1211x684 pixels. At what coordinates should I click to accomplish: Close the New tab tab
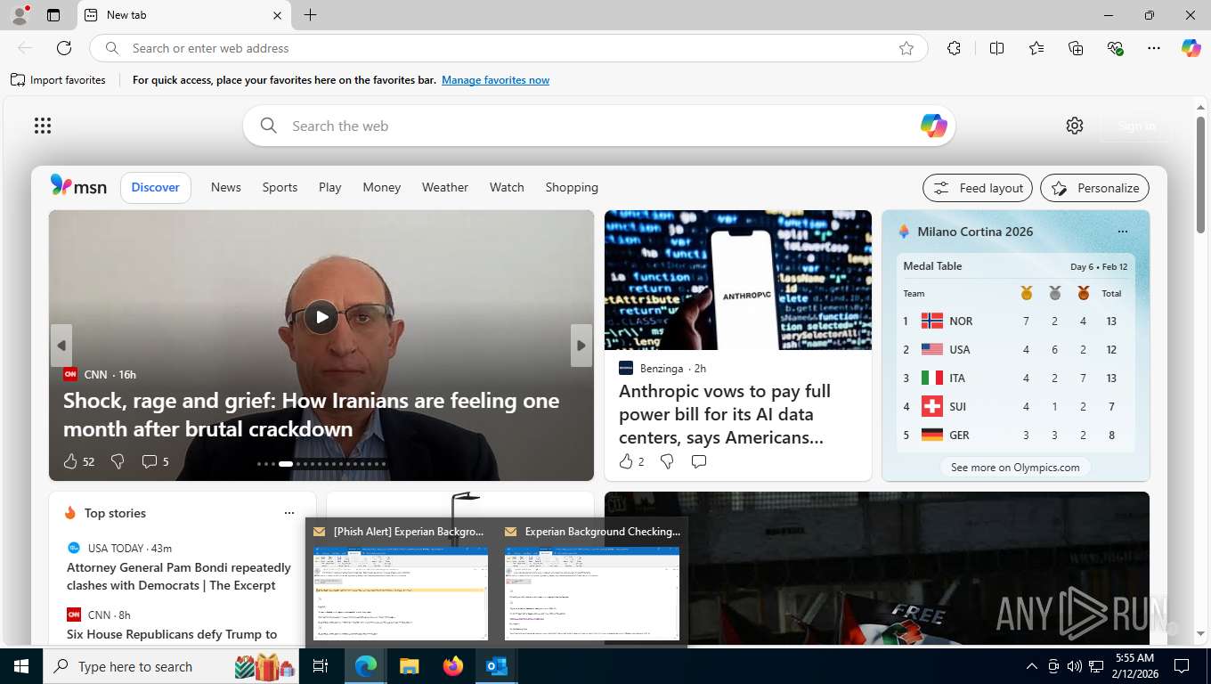[277, 15]
